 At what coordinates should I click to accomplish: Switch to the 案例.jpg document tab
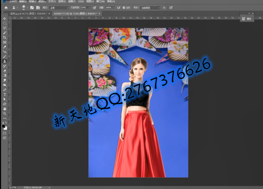[28, 14]
